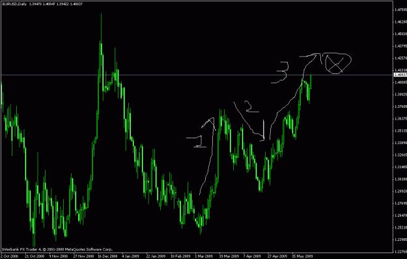Click the 1.33890 price scale label
The image size is (407, 259).
[x=400, y=143]
